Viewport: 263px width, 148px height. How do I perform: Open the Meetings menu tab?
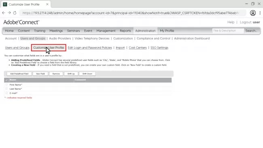[56, 31]
